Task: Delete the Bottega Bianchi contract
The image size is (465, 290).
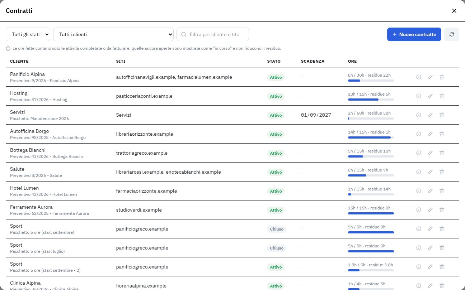Action: (442, 153)
